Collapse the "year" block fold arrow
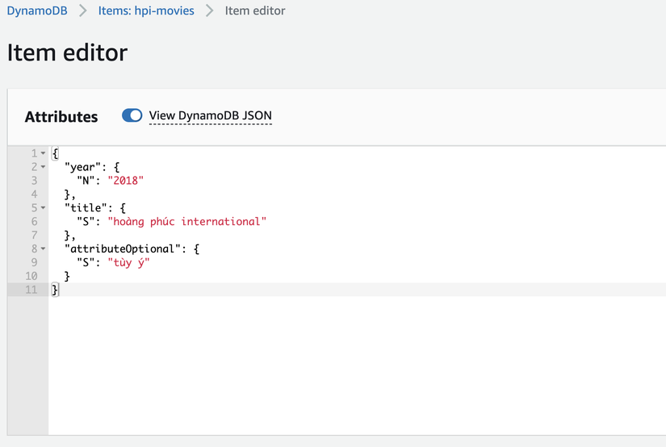The image size is (666, 447). point(43,167)
